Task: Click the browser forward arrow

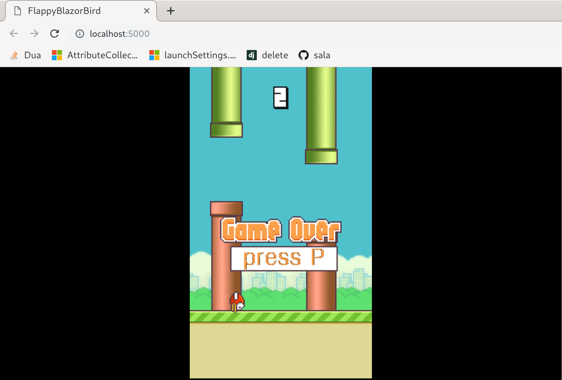Action: 34,34
